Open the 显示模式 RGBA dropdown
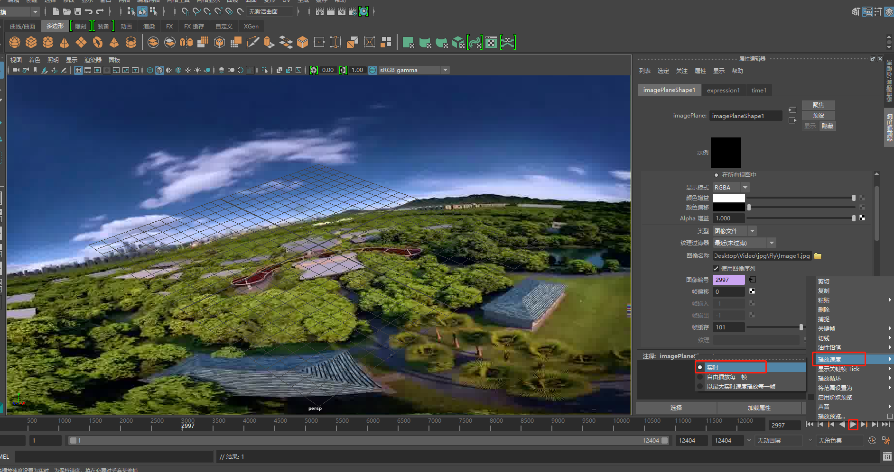This screenshot has width=894, height=472. [731, 188]
